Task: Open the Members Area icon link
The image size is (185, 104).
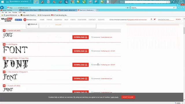Action: point(25,20)
